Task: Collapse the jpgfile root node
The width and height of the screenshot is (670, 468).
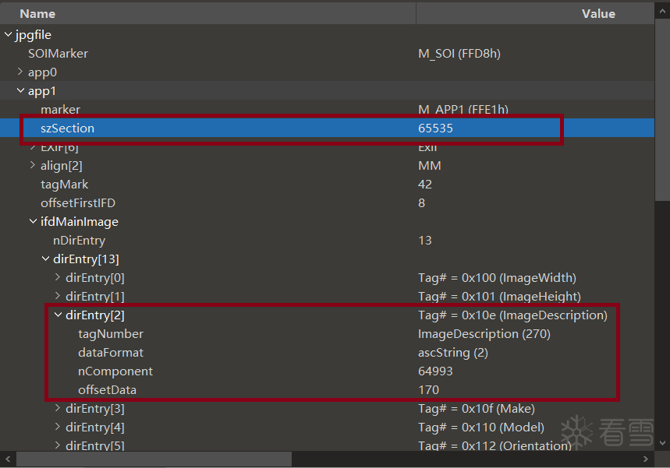Action: (8, 35)
